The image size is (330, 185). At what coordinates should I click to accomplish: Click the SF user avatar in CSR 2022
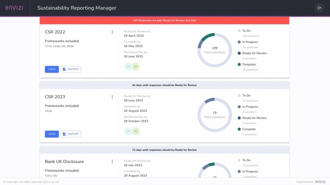coord(136,66)
